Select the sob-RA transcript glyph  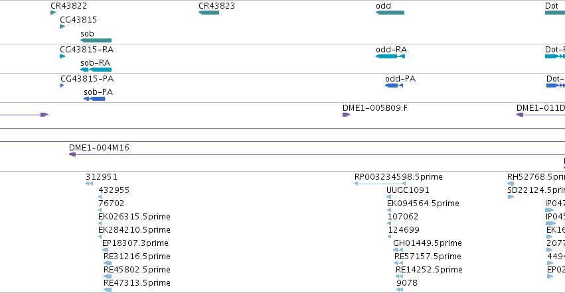click(x=96, y=70)
